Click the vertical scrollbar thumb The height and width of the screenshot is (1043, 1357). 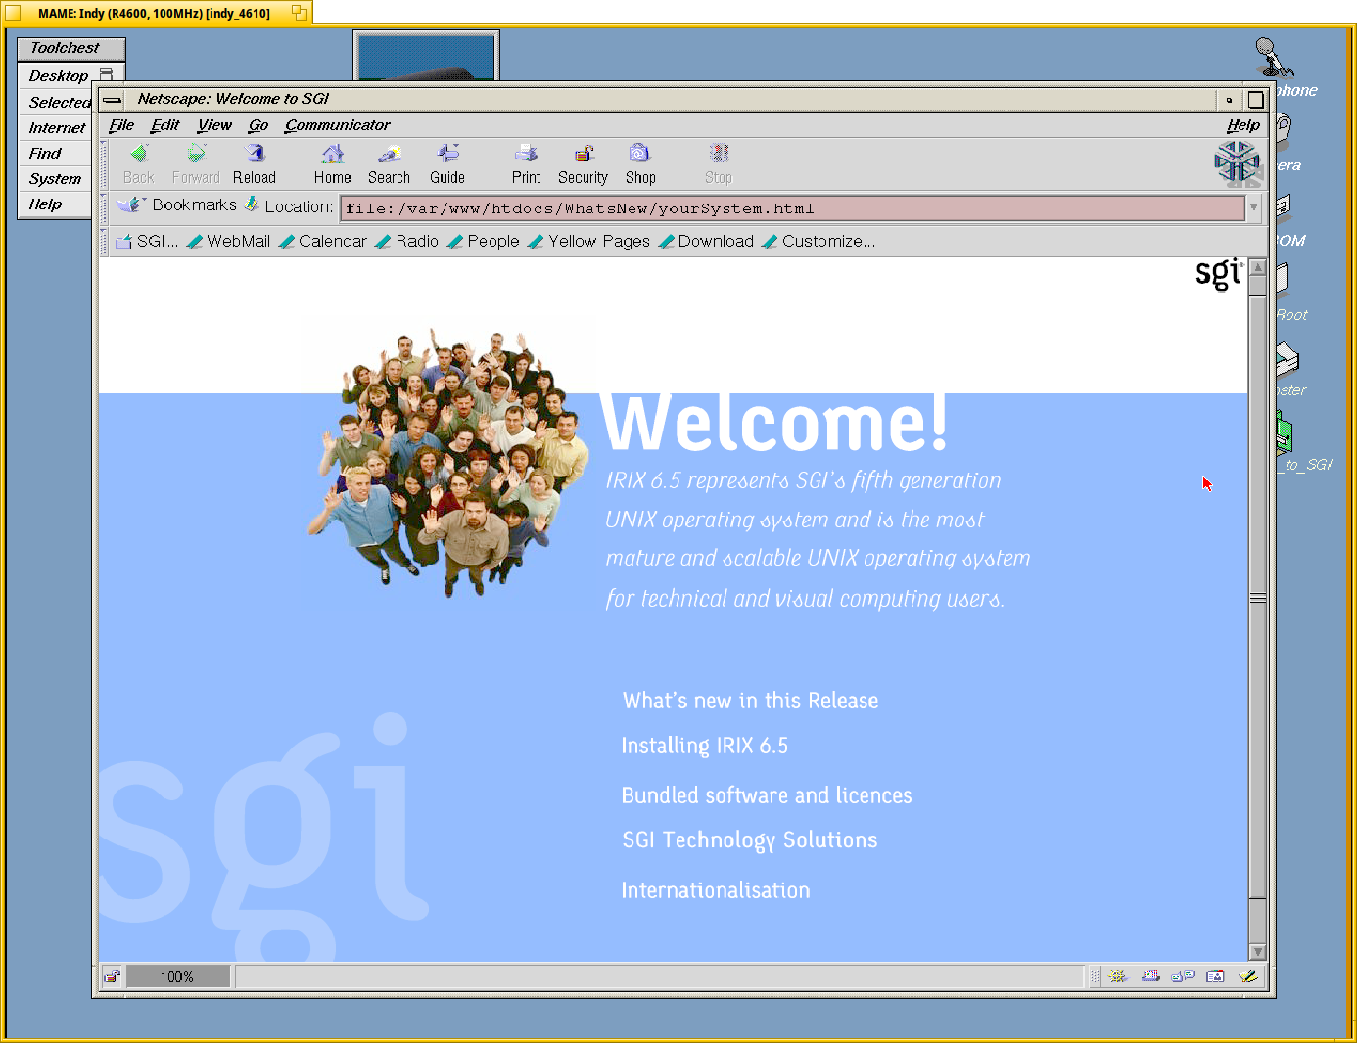pos(1258,597)
